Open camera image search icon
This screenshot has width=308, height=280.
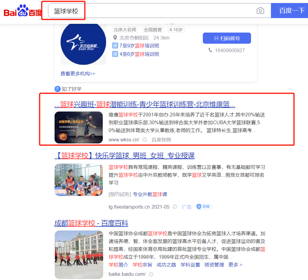[260, 11]
